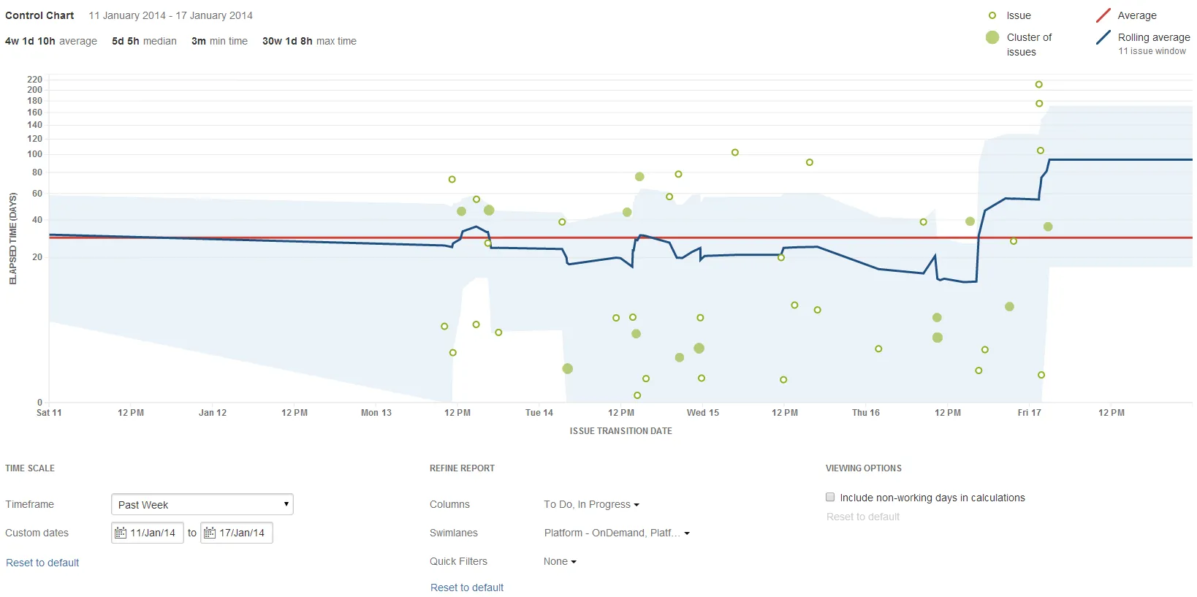The height and width of the screenshot is (597, 1197).
Task: Click the red Average line legend icon
Action: [1103, 15]
